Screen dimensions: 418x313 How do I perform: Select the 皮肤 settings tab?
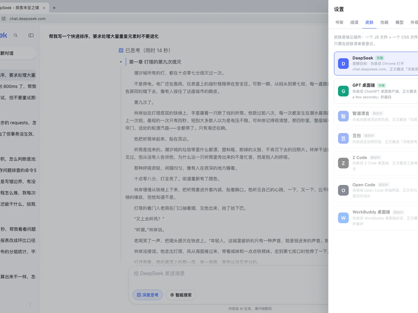point(369,22)
